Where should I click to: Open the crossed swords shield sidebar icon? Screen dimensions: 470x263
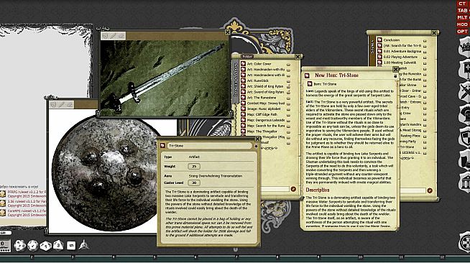[465, 92]
